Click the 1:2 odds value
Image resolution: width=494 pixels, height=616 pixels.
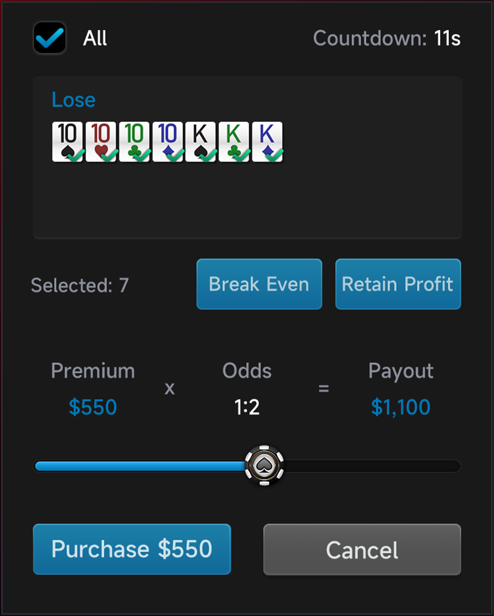247,407
